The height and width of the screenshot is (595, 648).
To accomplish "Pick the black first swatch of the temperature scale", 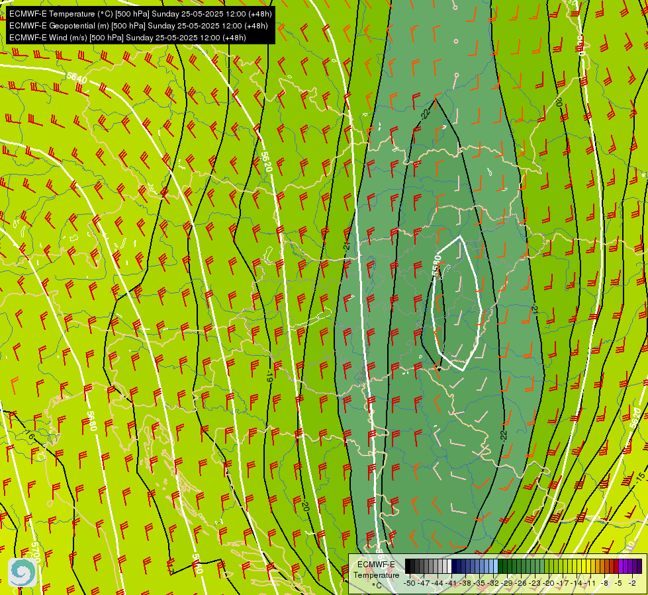I will [x=408, y=566].
